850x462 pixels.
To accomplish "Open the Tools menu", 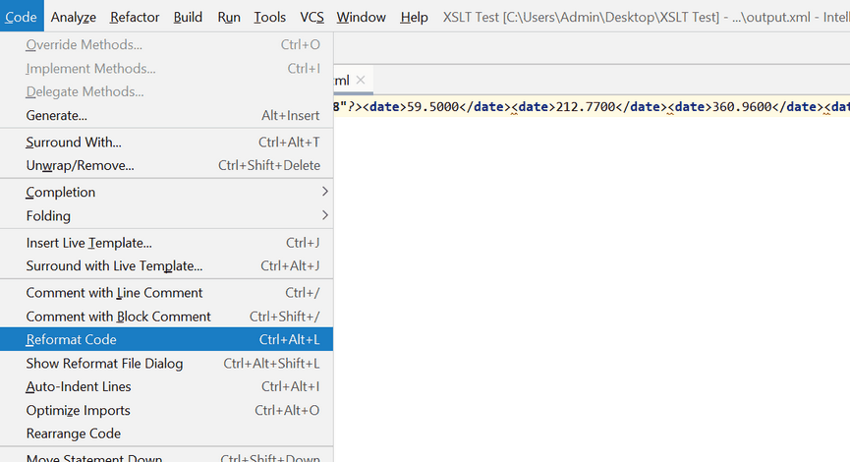I will (269, 17).
